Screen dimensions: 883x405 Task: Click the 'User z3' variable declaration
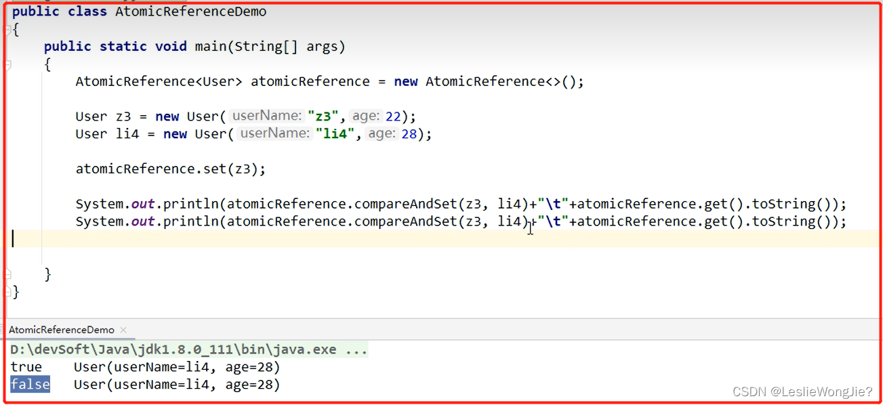(104, 116)
